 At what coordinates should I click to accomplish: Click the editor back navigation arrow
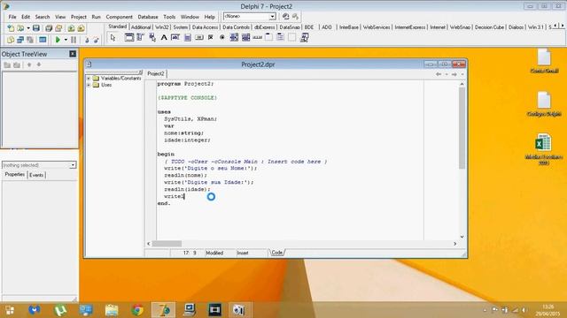point(439,74)
